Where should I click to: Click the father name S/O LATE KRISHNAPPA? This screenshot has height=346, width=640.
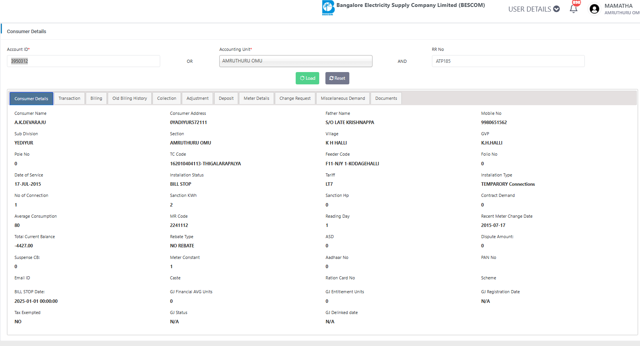click(350, 123)
